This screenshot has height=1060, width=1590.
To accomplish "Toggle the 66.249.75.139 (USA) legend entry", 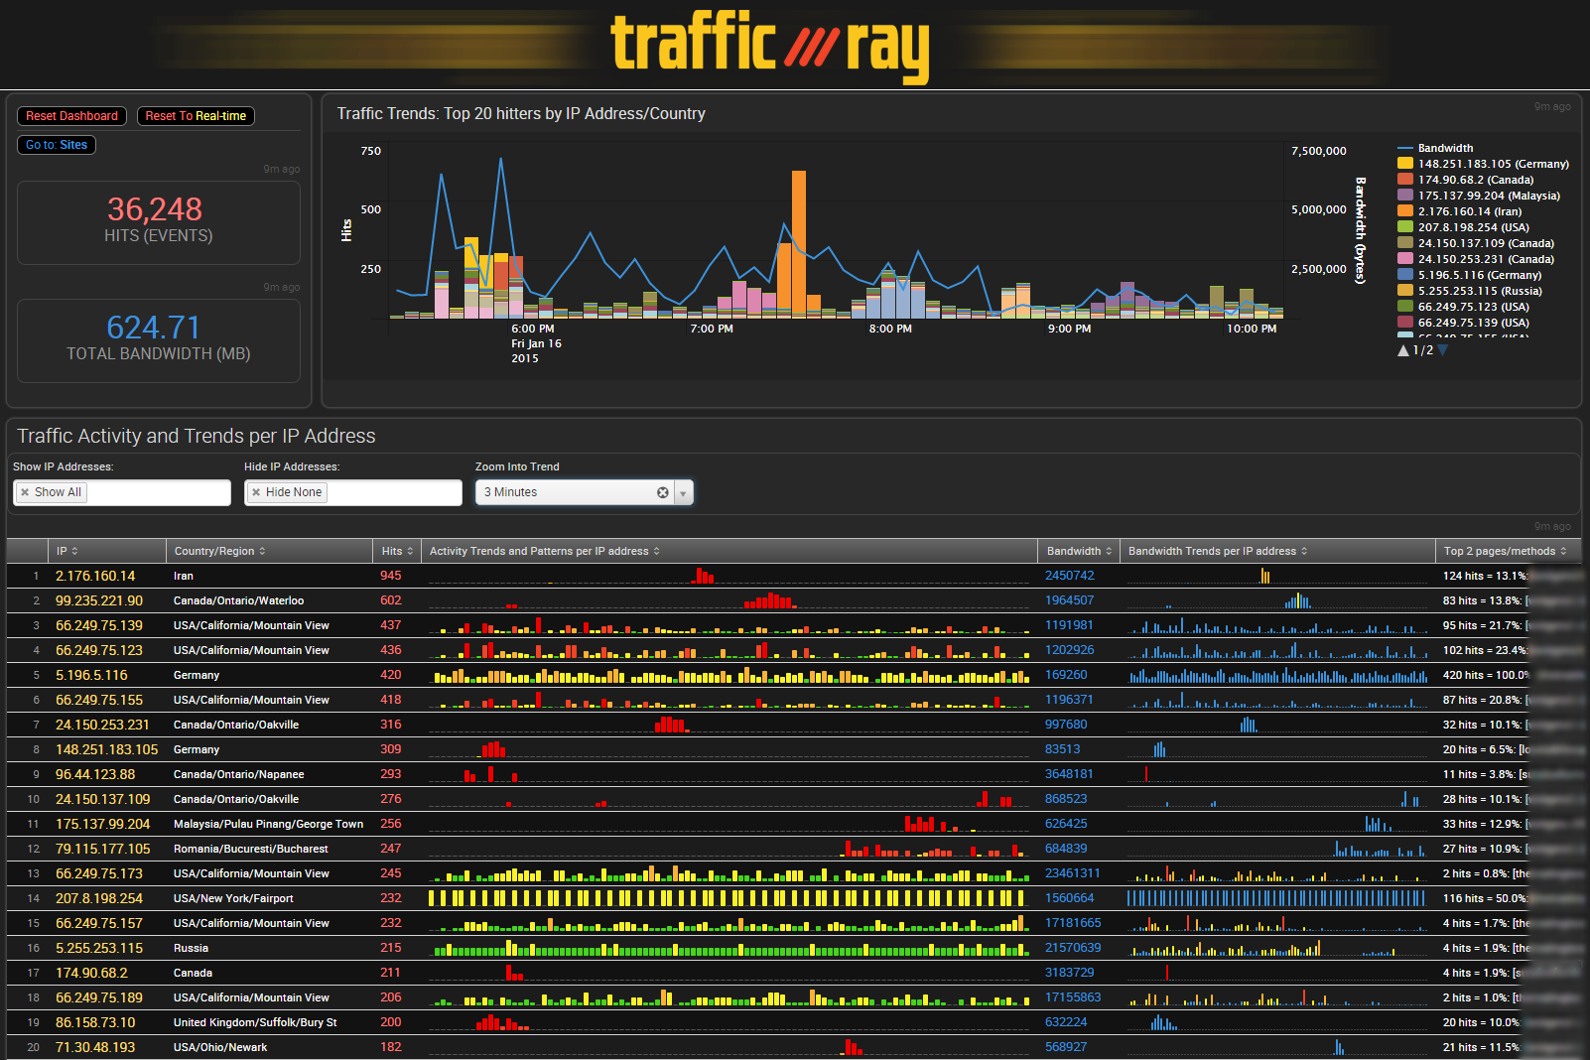I will point(1463,323).
